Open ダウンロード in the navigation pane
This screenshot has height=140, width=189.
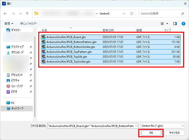(15, 52)
